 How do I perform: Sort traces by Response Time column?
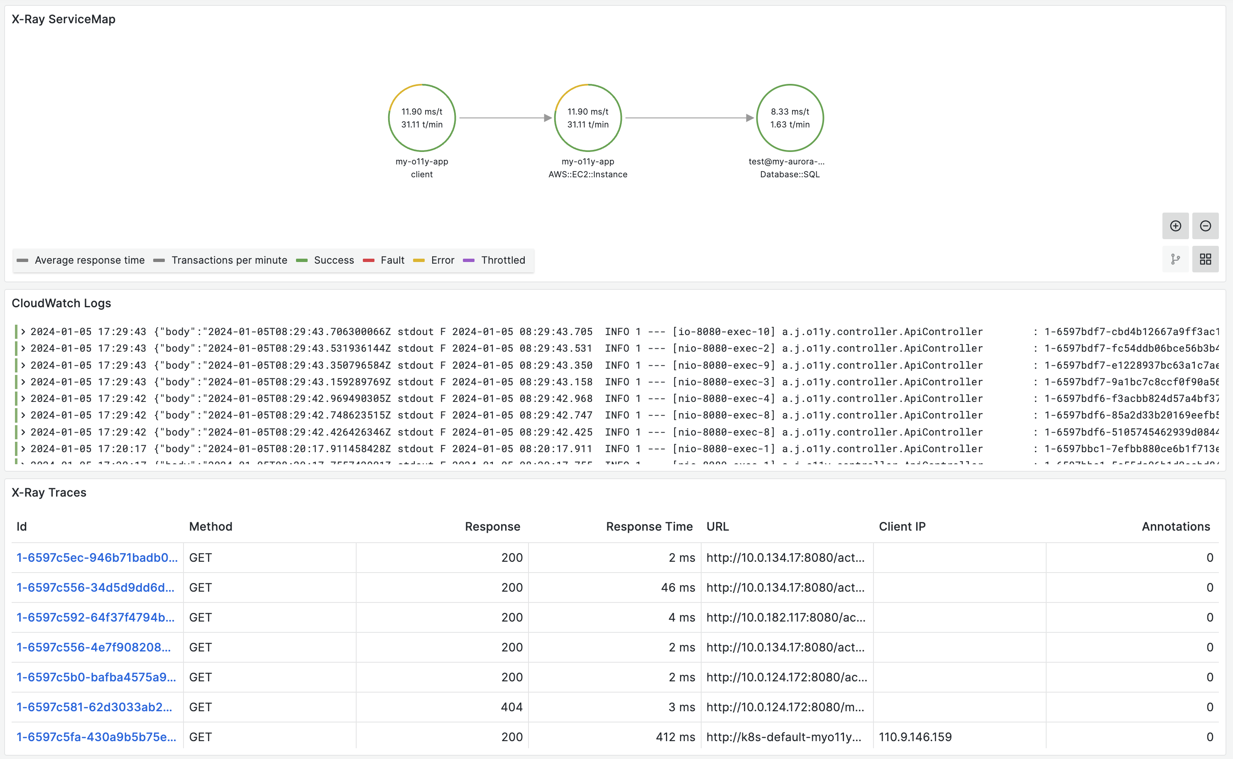click(x=649, y=526)
